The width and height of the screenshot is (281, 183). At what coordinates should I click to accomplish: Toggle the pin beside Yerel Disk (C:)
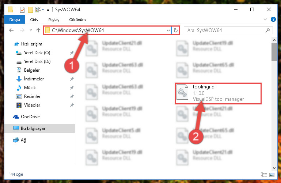click(x=72, y=53)
